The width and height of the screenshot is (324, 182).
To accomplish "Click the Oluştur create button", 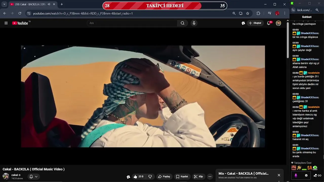I will click(255, 23).
